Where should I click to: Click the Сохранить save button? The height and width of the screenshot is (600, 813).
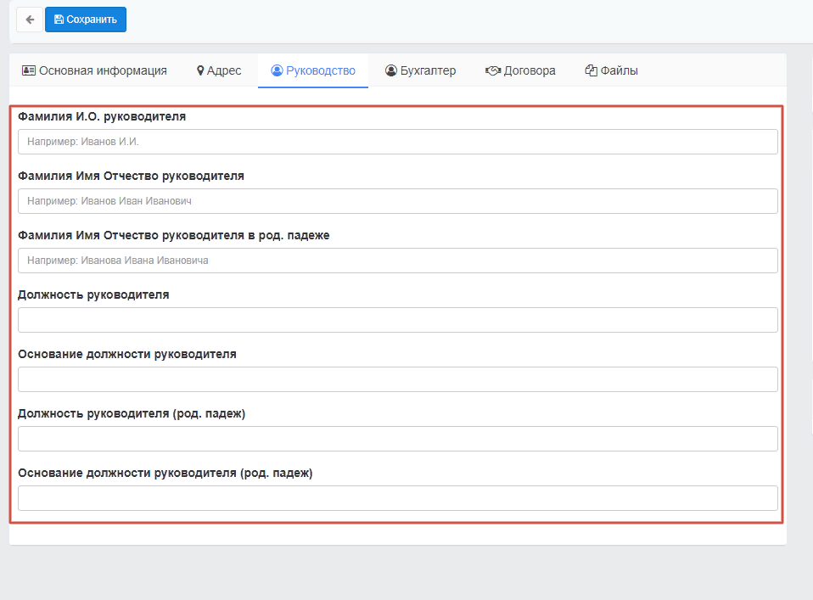tap(86, 20)
